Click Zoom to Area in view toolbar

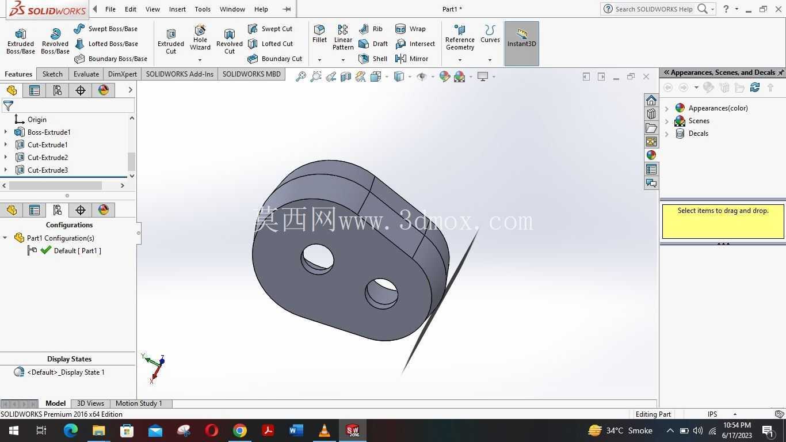[315, 77]
